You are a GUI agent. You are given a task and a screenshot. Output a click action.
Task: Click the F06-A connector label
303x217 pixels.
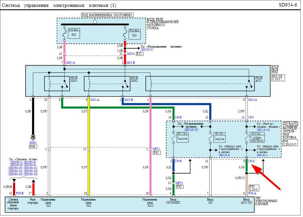[252, 193]
